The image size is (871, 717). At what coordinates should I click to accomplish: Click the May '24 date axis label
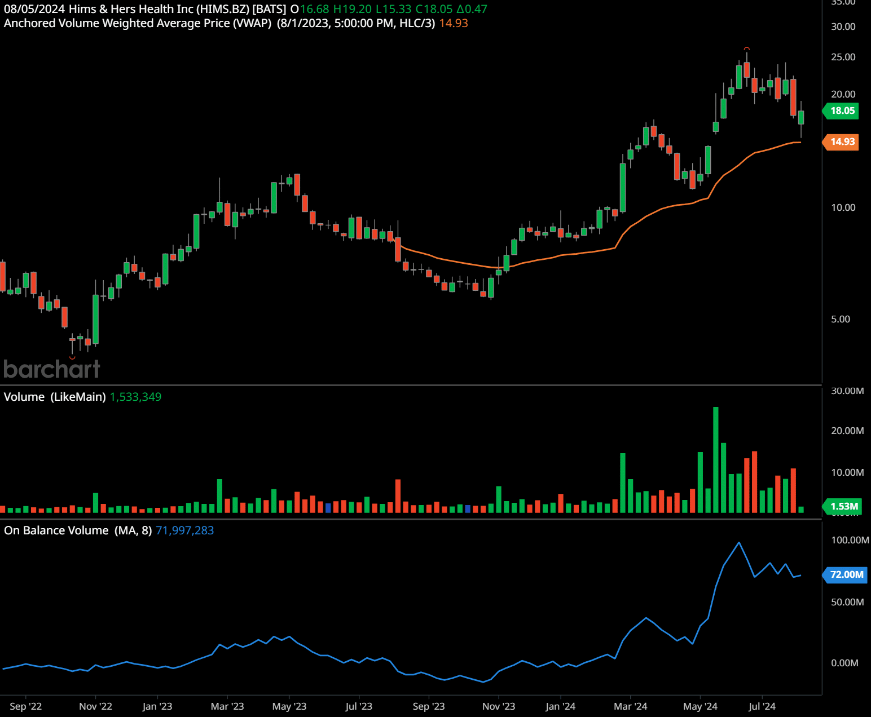[700, 706]
